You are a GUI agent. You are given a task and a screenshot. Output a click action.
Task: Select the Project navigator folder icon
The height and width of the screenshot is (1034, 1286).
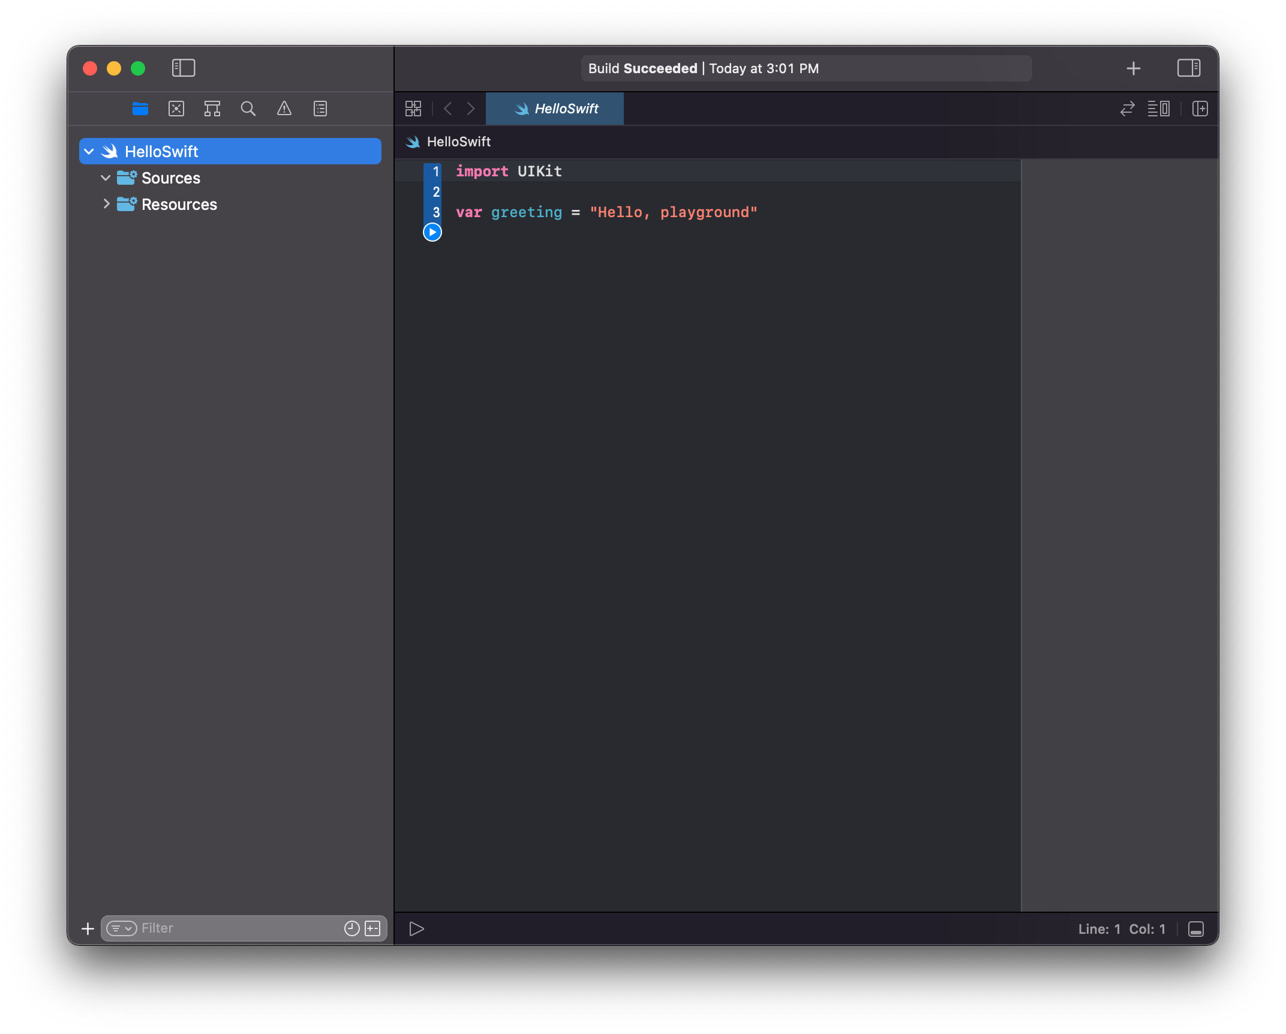pos(140,109)
